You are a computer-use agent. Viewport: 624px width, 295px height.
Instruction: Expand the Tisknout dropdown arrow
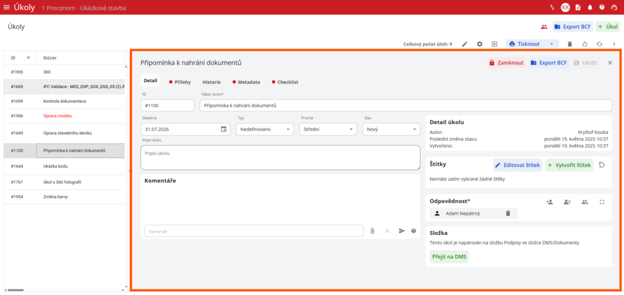tap(551, 44)
